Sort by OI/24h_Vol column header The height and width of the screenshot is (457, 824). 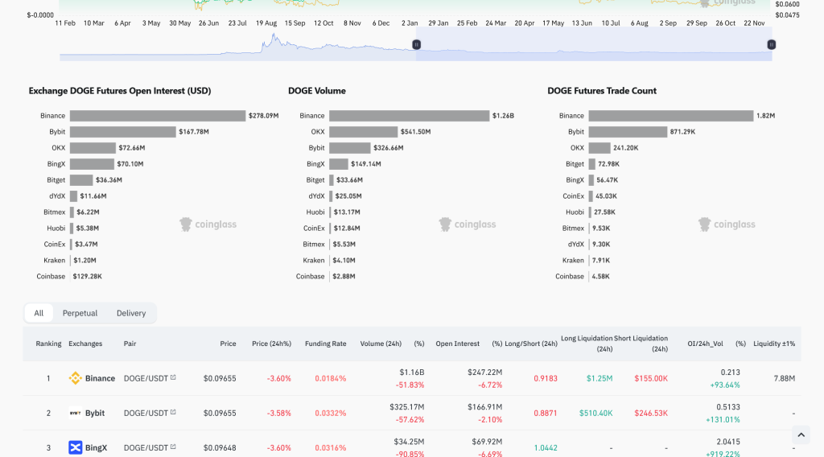tap(705, 344)
